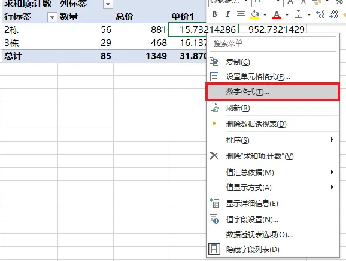
Task: Select the 数量 column header cell
Action: (86, 17)
